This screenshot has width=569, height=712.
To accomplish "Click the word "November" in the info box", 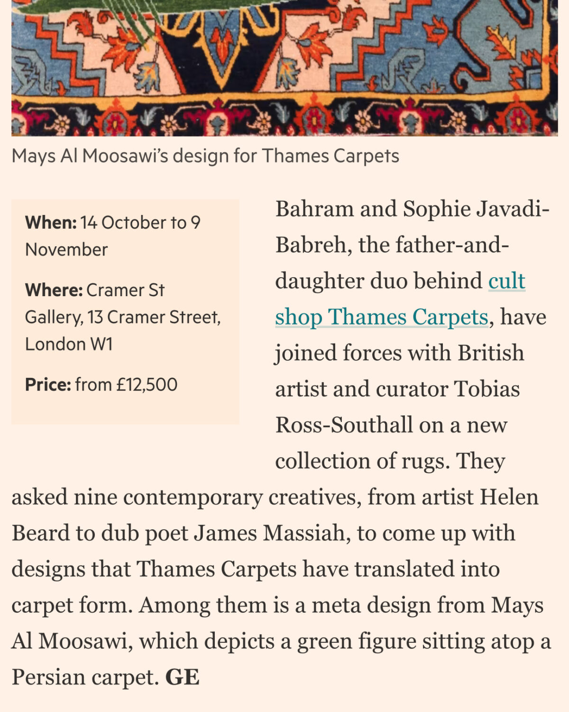I will [x=66, y=250].
